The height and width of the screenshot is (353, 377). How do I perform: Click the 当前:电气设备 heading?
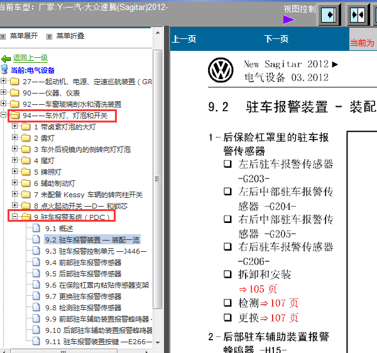[x=33, y=70]
